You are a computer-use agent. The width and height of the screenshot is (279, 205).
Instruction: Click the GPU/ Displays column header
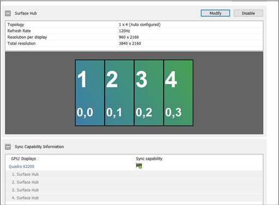click(x=23, y=159)
